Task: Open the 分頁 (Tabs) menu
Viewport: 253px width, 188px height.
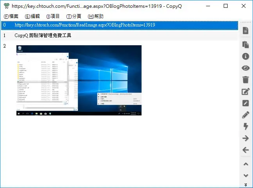Action: pyautogui.click(x=74, y=16)
